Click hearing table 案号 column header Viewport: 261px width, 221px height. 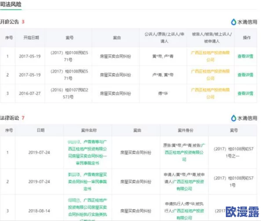[x=69, y=38]
